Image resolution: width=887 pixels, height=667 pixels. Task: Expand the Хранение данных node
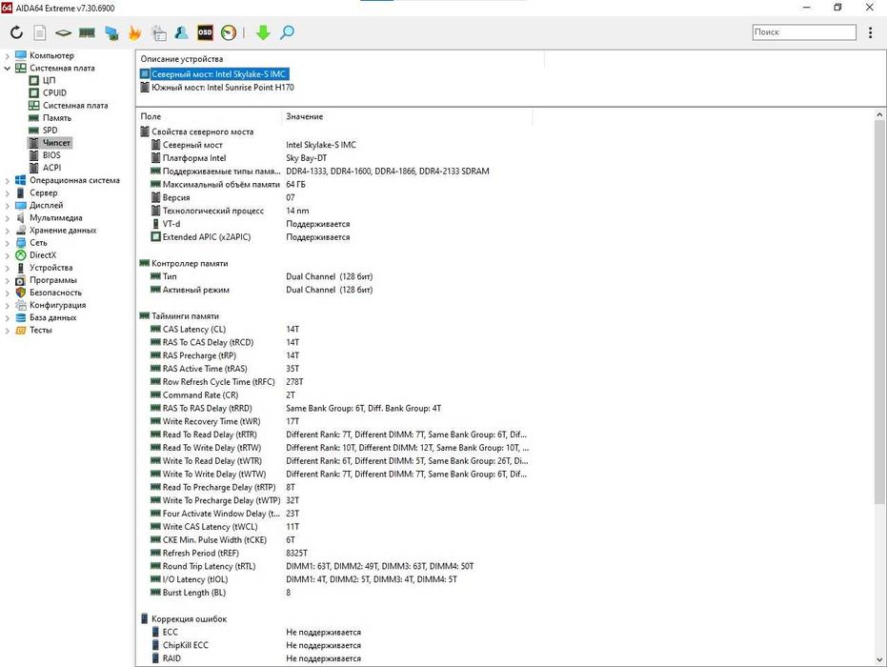tap(7, 231)
